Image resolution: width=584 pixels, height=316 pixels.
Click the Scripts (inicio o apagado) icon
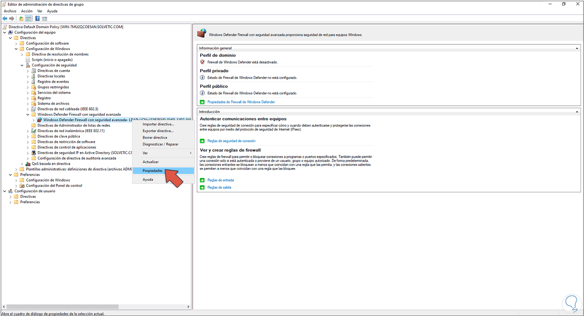(x=28, y=60)
